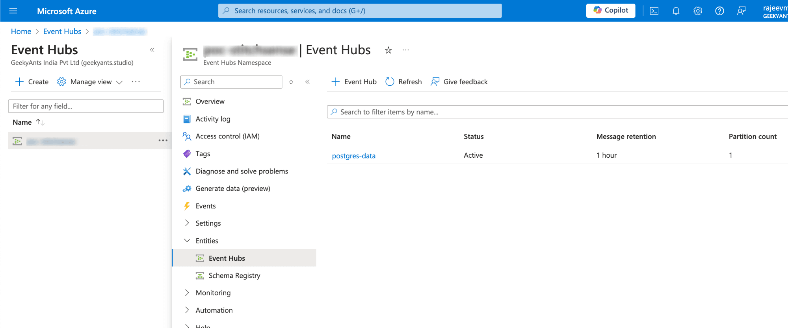Open the hamburger portal menu
The image size is (788, 328).
click(13, 11)
